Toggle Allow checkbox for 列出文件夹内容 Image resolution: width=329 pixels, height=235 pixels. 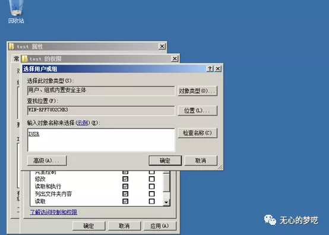(125, 194)
